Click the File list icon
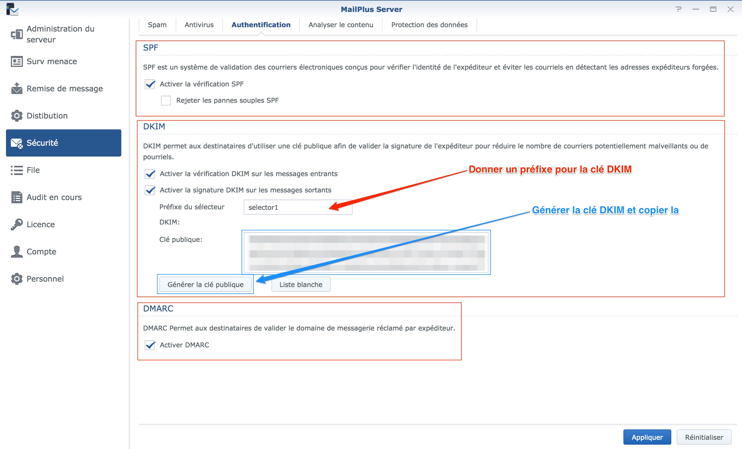Viewport: 742px width, 449px height. pos(17,170)
